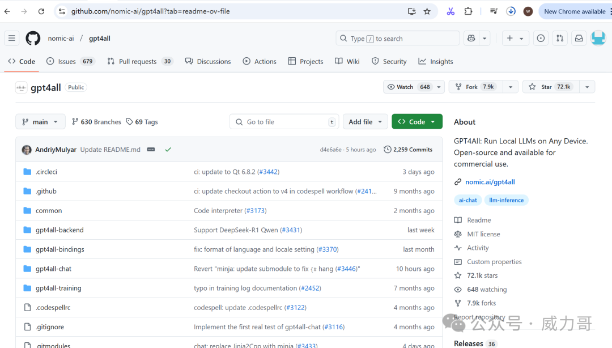Open the nomic.ai/gpt4all website link

pyautogui.click(x=490, y=182)
